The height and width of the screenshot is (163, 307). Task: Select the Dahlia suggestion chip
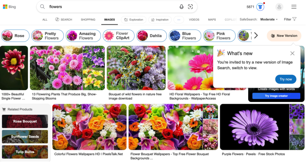coord(151,36)
